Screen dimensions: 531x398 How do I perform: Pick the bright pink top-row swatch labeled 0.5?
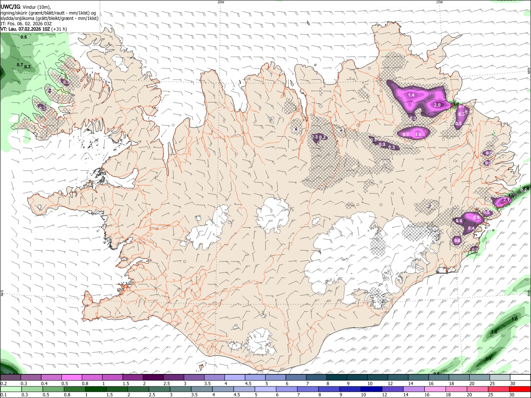(x=71, y=378)
